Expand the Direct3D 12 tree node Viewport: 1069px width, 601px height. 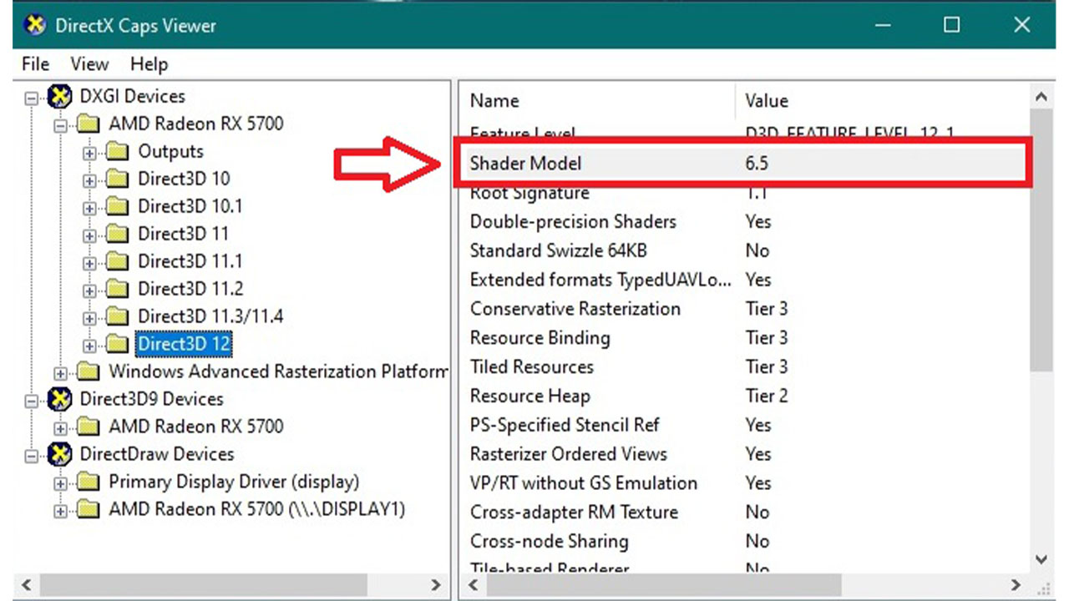90,345
